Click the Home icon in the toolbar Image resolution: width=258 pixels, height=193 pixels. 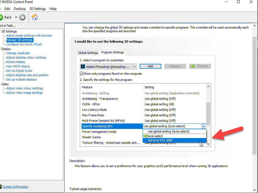(x=34, y=17)
